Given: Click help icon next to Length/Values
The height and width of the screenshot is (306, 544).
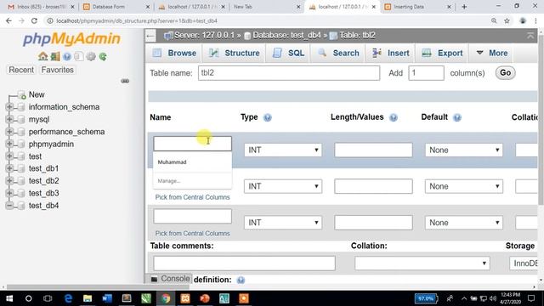Looking at the screenshot, I should click(x=393, y=117).
